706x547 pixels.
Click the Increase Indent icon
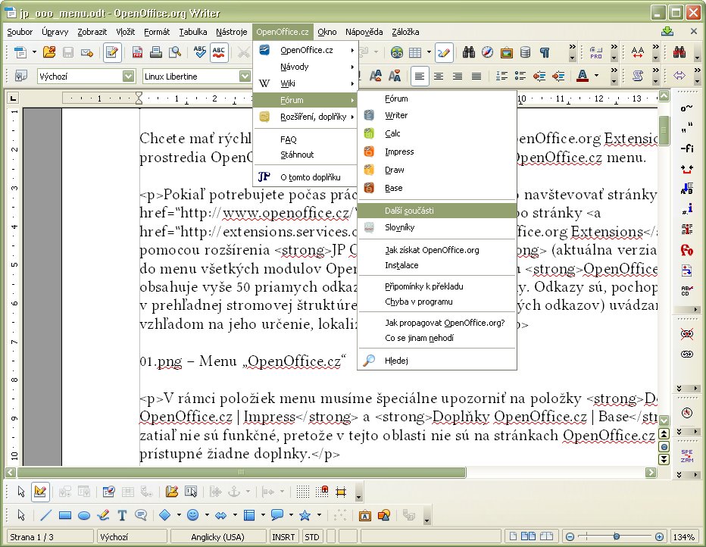(558, 76)
